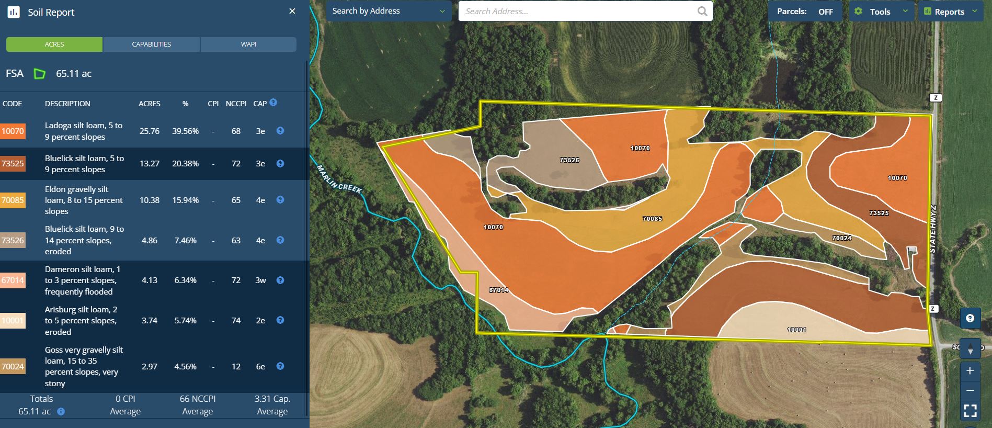
Task: Enter fullscreen map view
Action: (970, 411)
